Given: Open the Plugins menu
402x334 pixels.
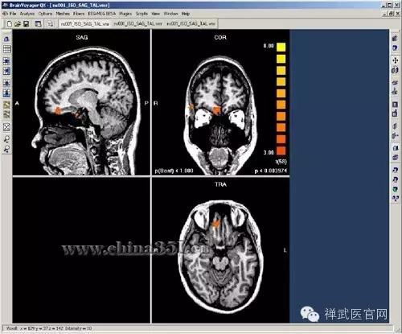Looking at the screenshot, I should point(125,14).
